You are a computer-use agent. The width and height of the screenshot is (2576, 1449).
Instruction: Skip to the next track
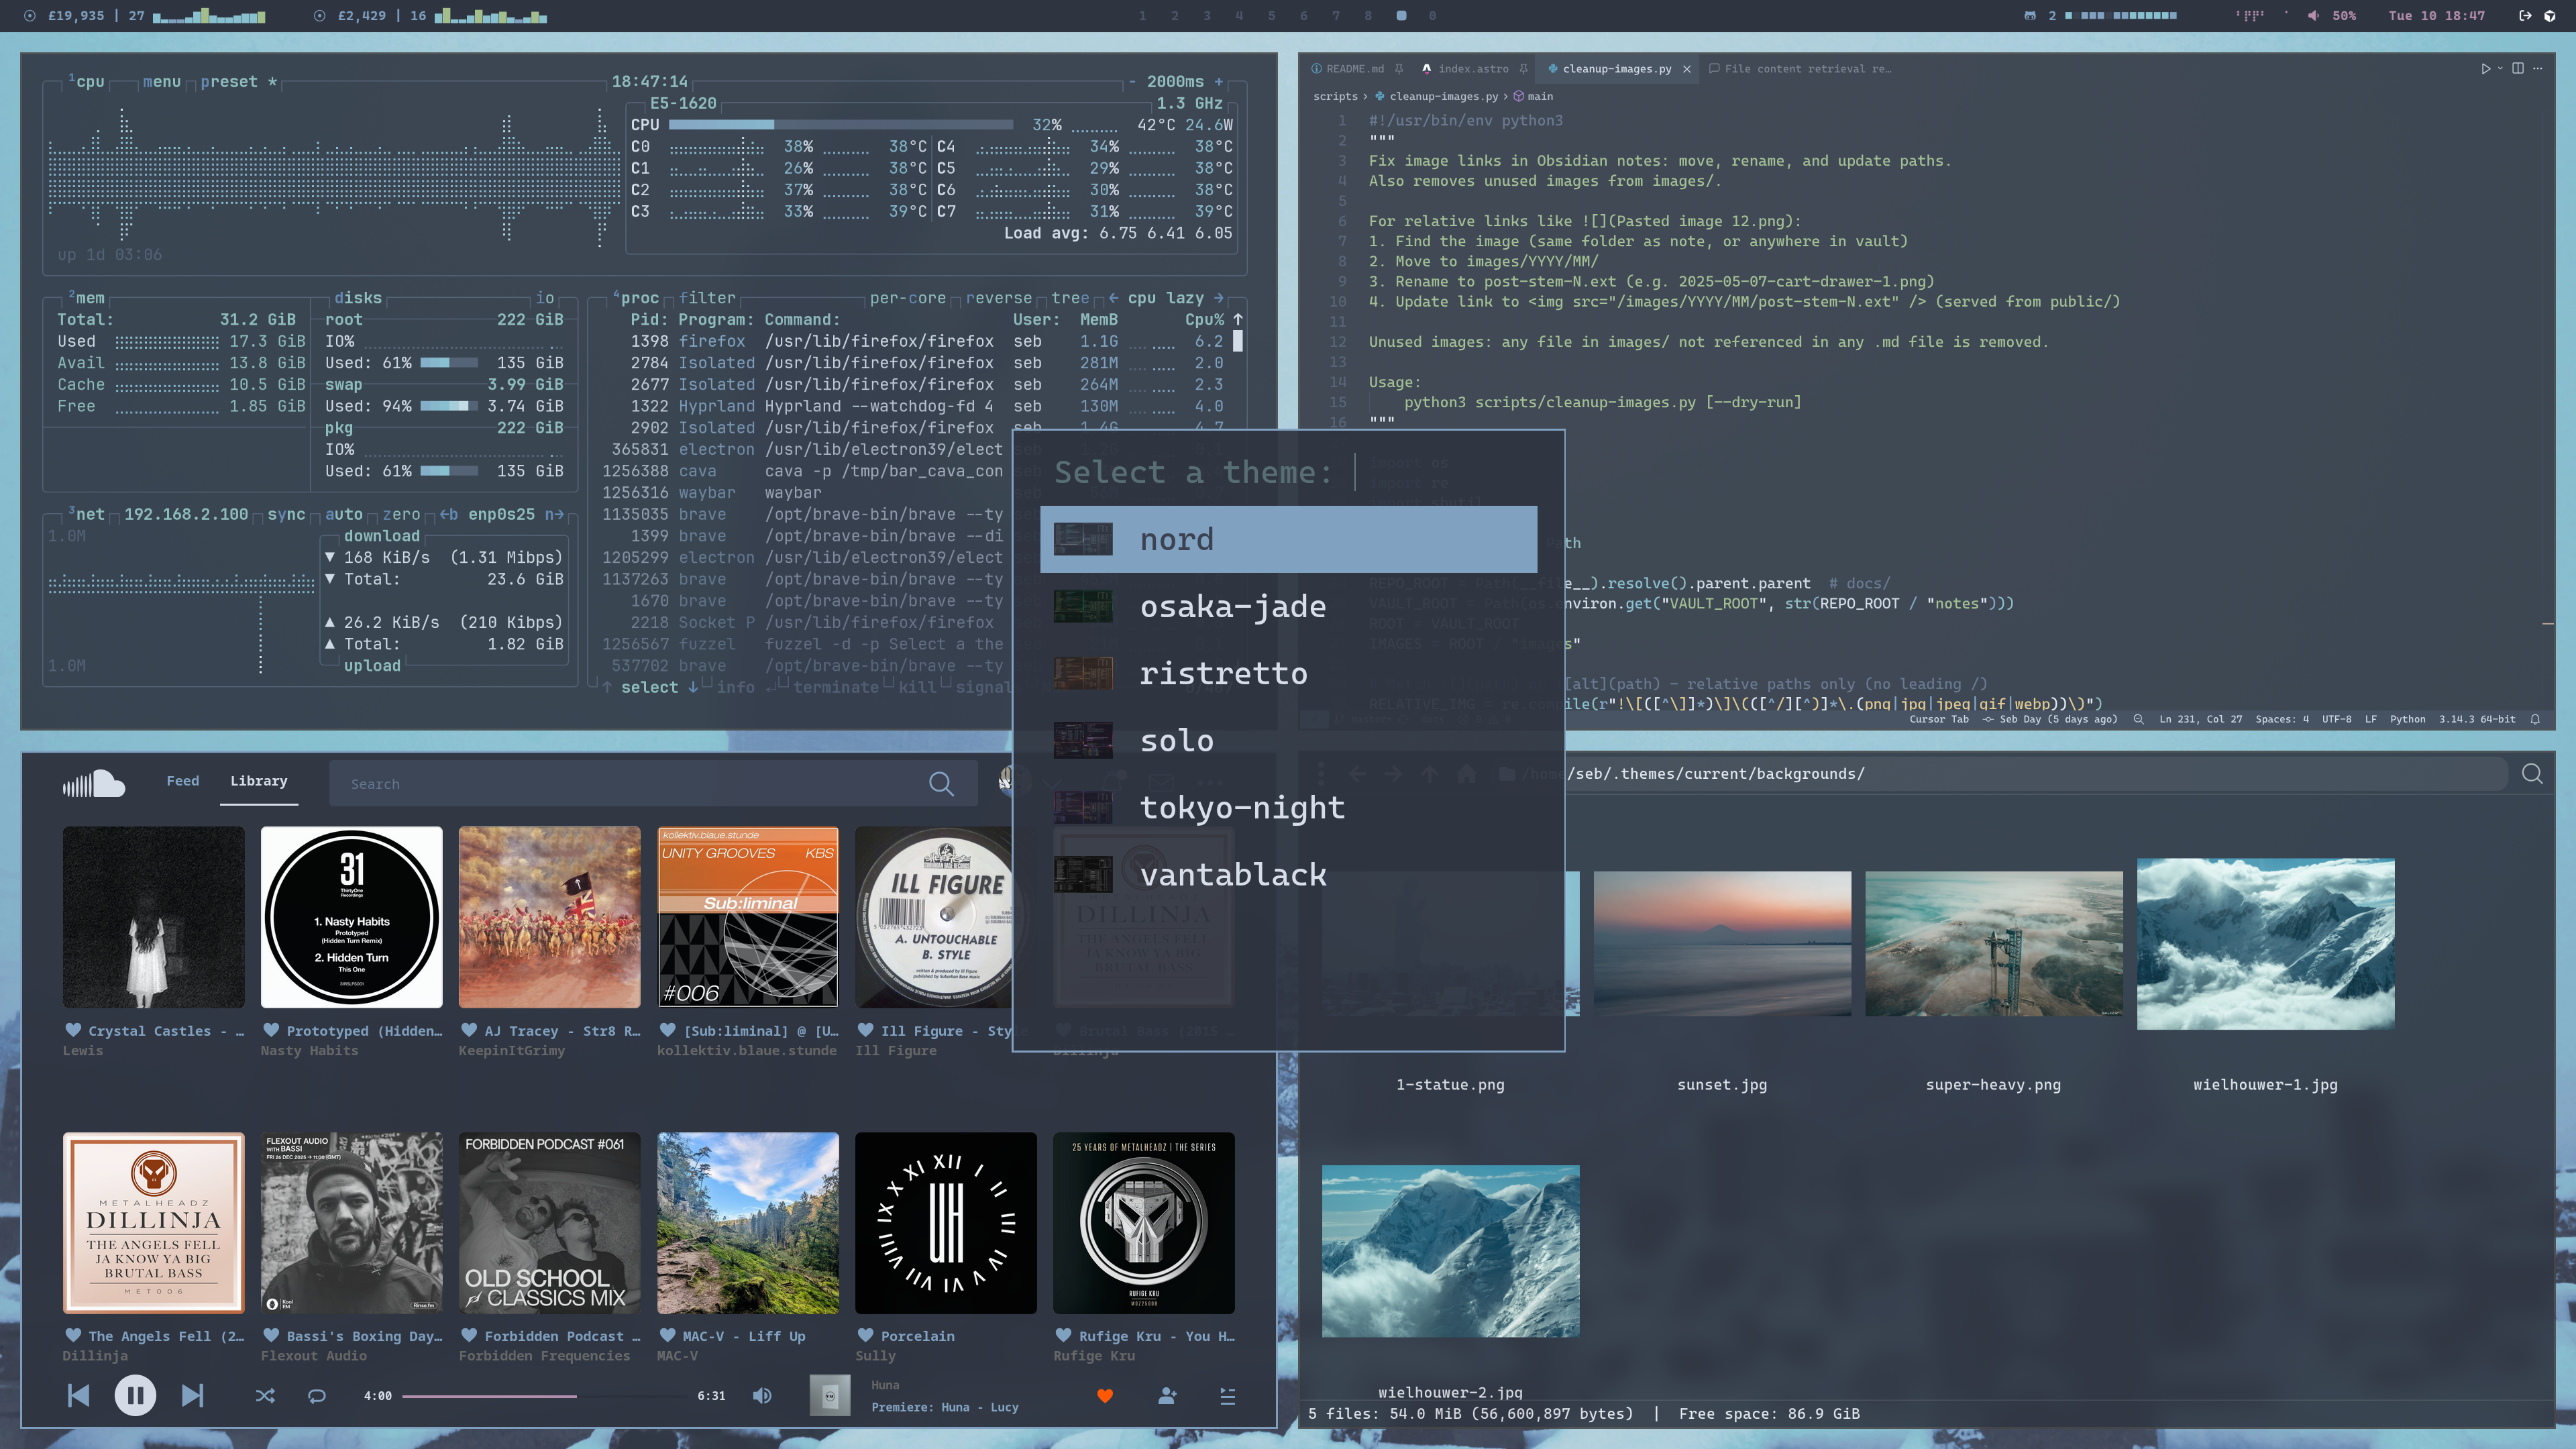pyautogui.click(x=192, y=1395)
